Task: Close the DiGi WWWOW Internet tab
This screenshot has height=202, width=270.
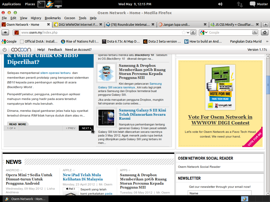Action: (101, 24)
